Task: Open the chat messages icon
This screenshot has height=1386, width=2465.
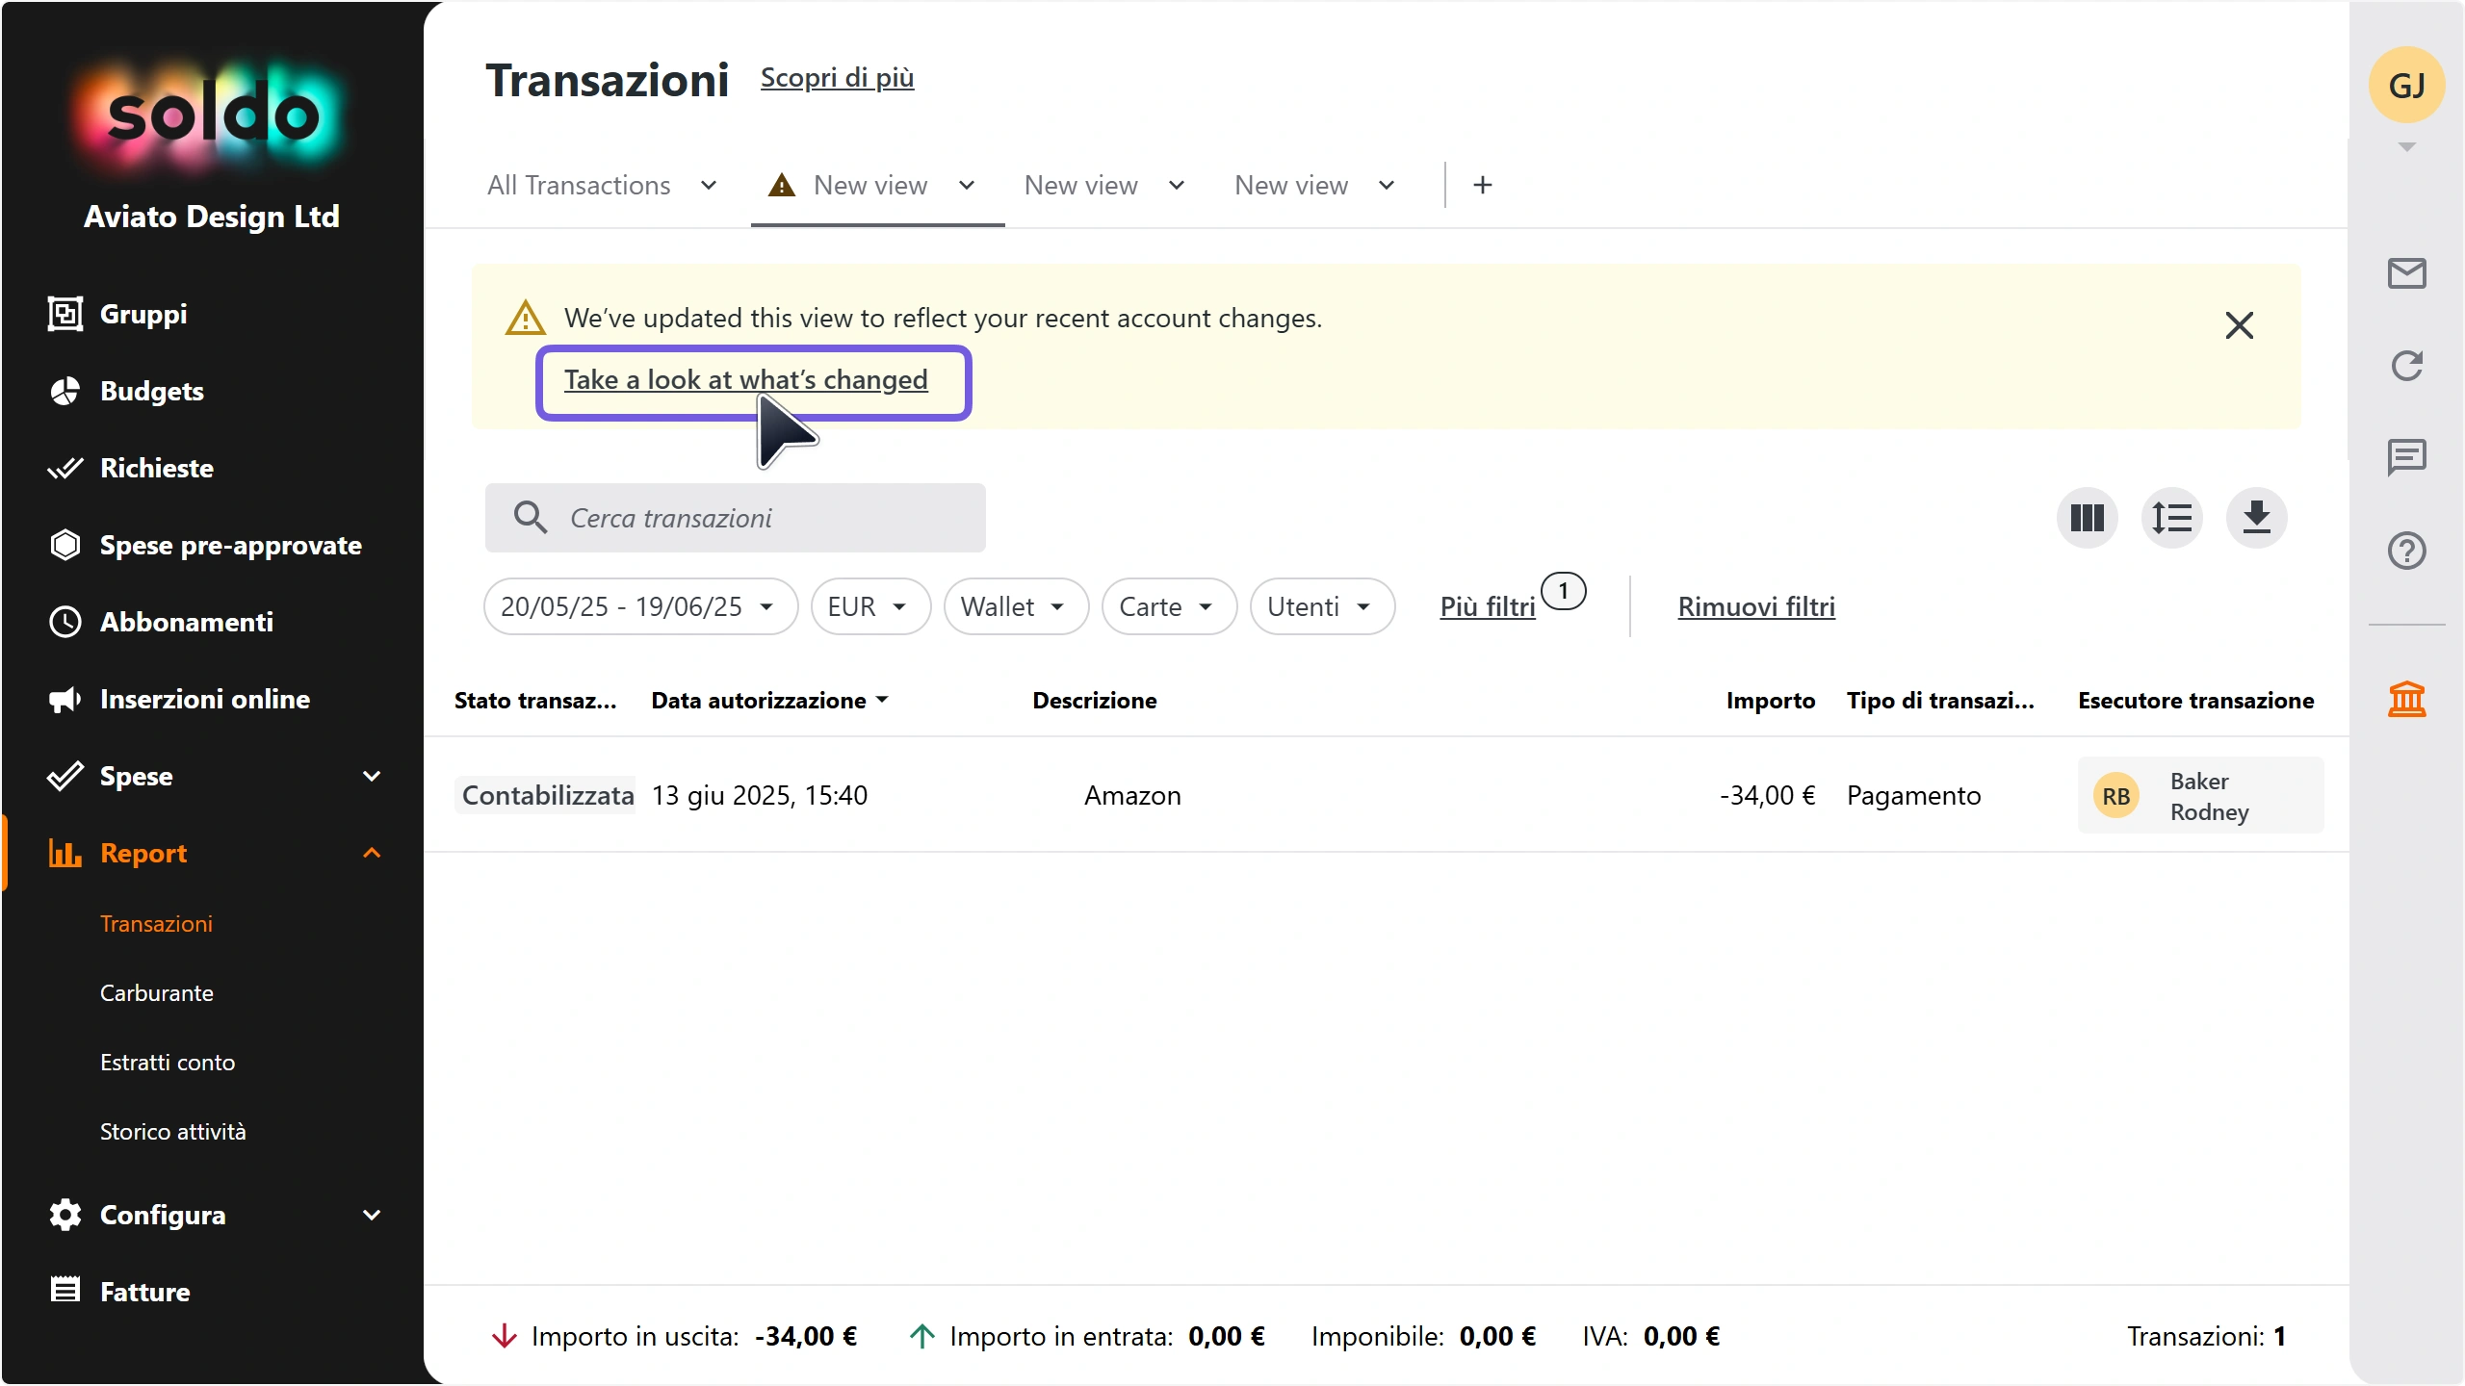Action: click(2406, 457)
